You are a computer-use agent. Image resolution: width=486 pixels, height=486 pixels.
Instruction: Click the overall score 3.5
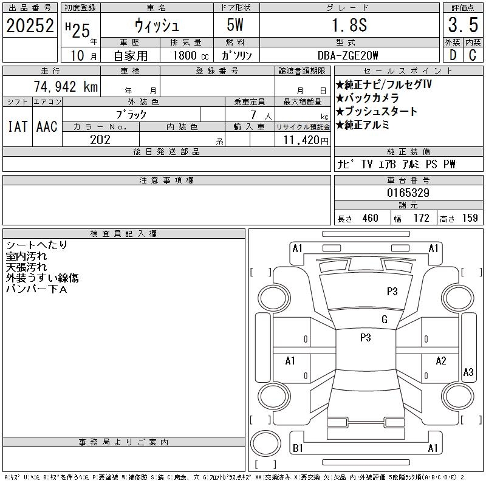[x=463, y=25]
